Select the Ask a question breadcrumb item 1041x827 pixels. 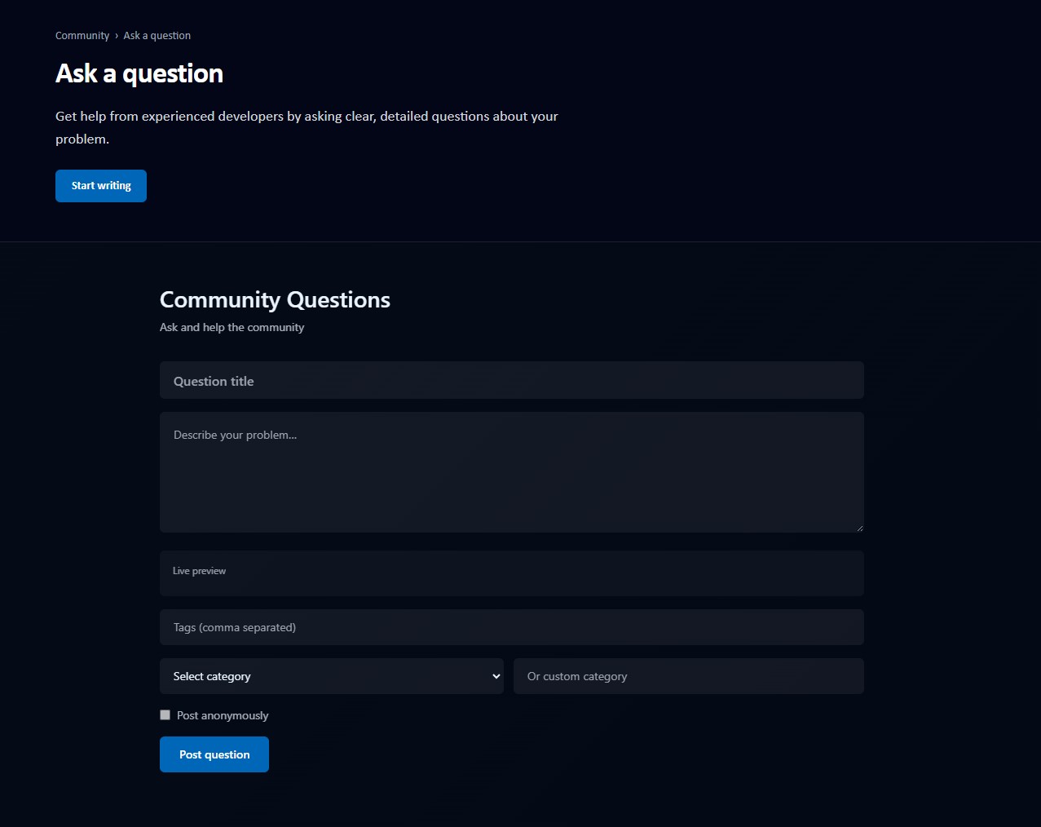pos(157,35)
